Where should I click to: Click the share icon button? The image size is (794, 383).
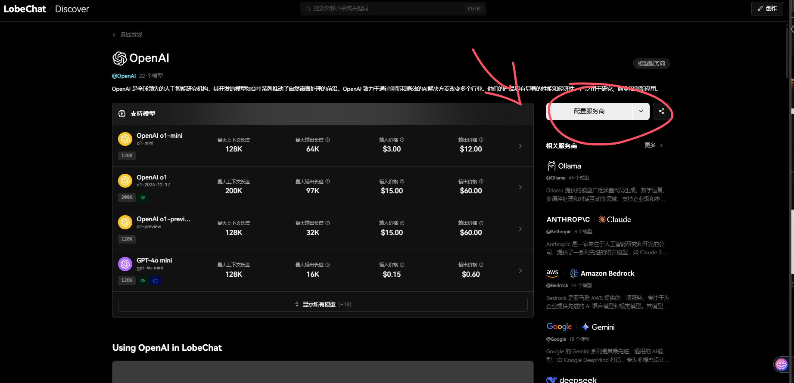point(661,111)
